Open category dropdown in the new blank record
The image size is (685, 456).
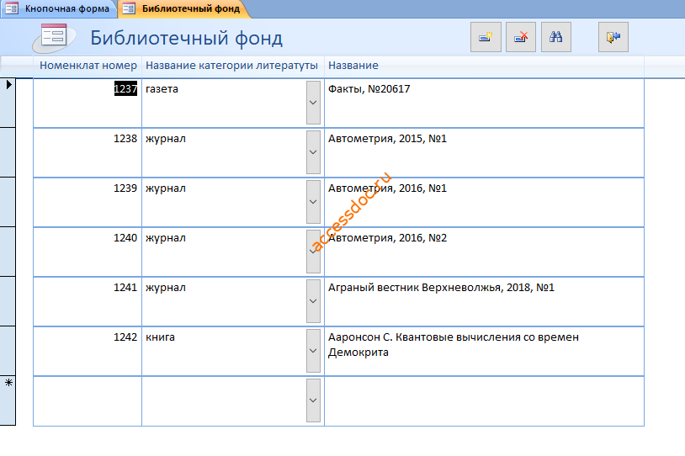point(313,400)
